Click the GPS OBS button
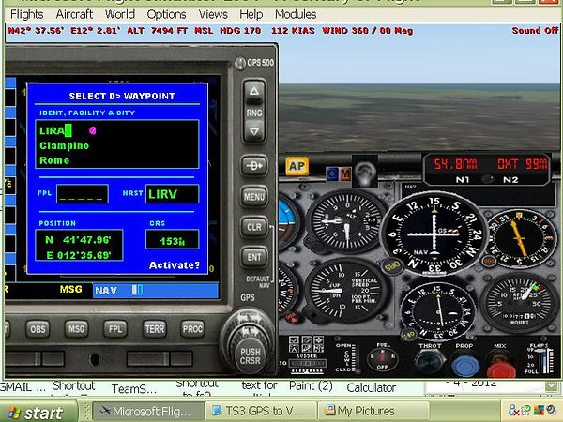 38,329
